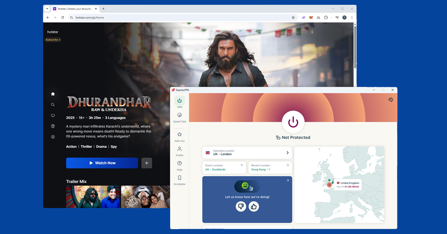The width and height of the screenshot is (447, 234).
Task: Bookmark this page with the star icon
Action: 293,17
